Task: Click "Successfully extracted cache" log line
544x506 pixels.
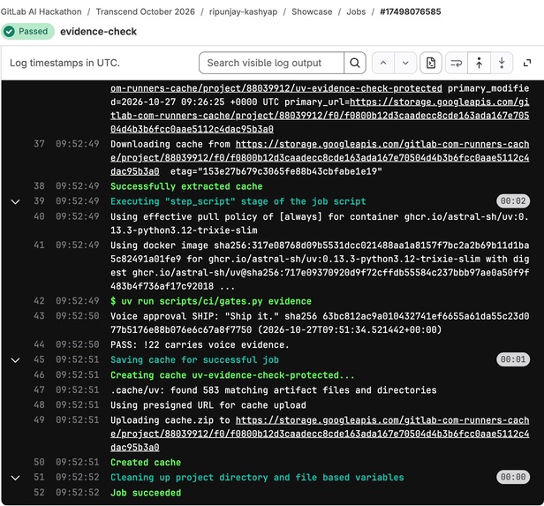Action: tap(186, 186)
